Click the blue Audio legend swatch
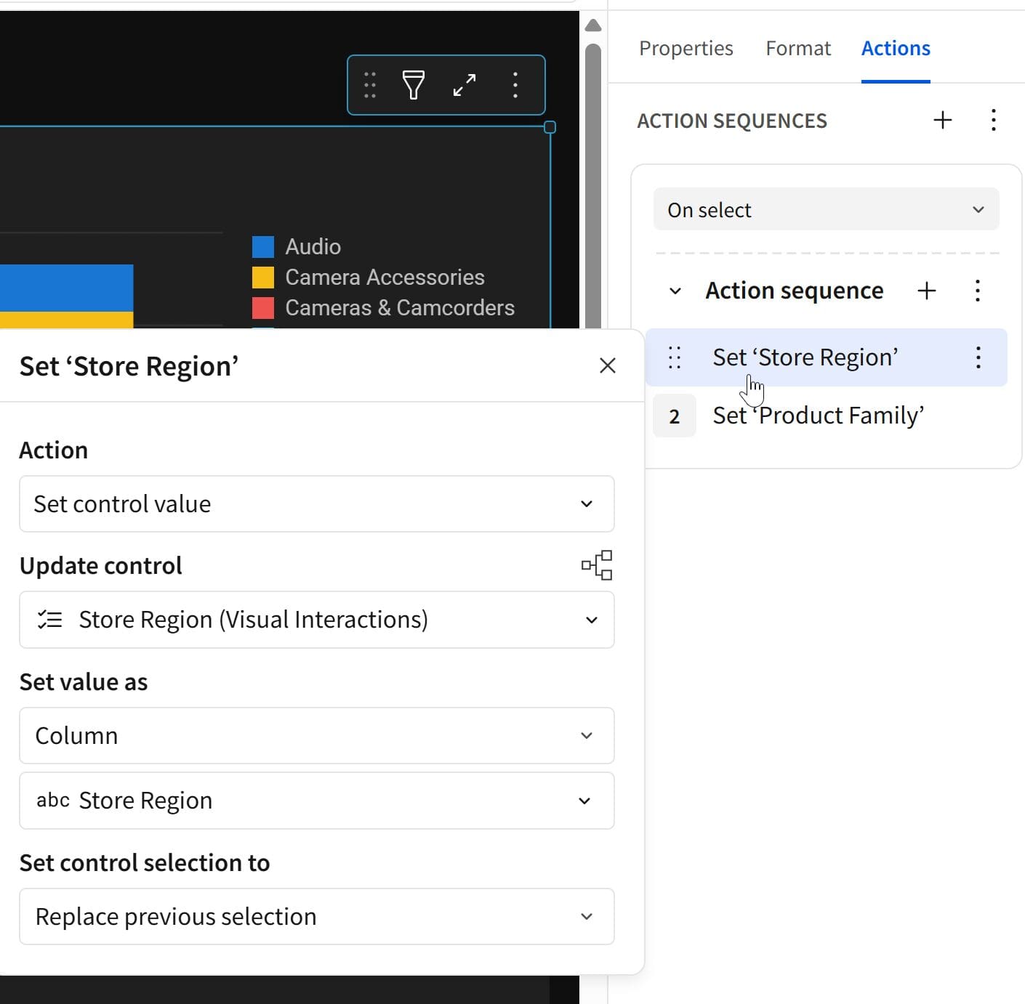Viewport: 1025px width, 1004px height. (x=263, y=247)
